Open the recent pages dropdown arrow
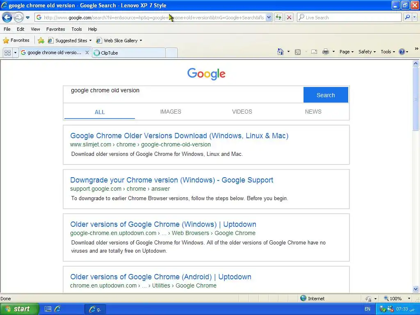The width and height of the screenshot is (420, 315). pyautogui.click(x=27, y=18)
